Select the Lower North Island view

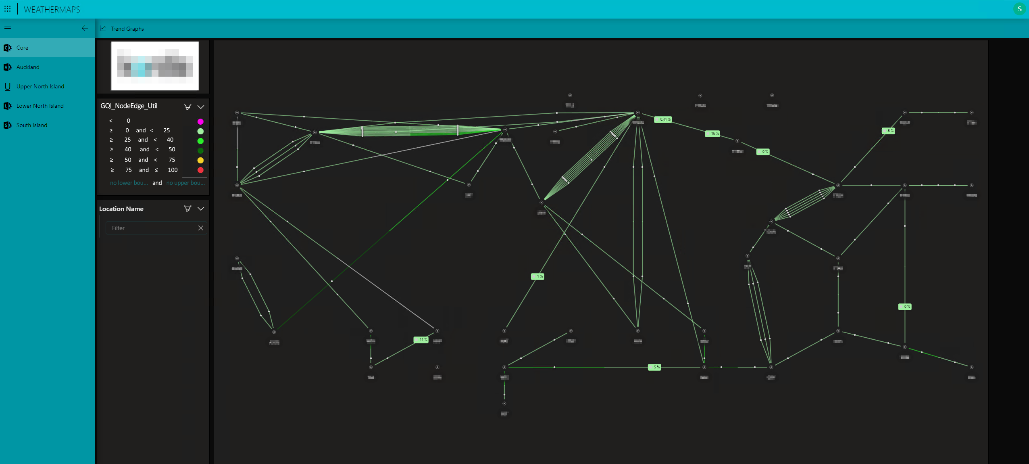(40, 106)
